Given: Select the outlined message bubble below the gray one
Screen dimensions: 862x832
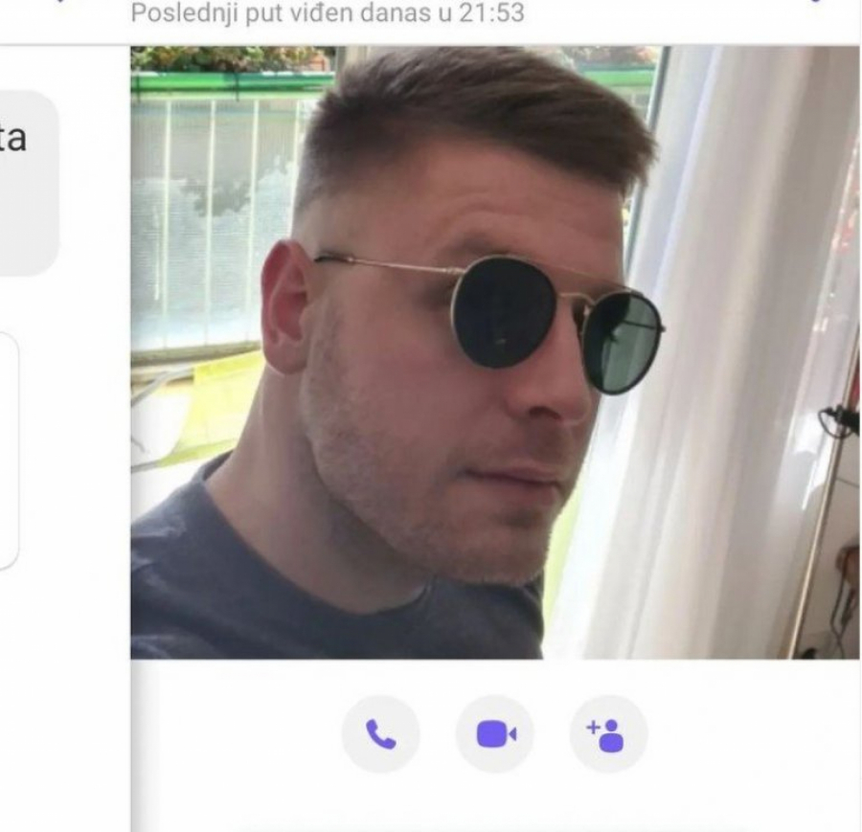Looking at the screenshot, I should (10, 451).
